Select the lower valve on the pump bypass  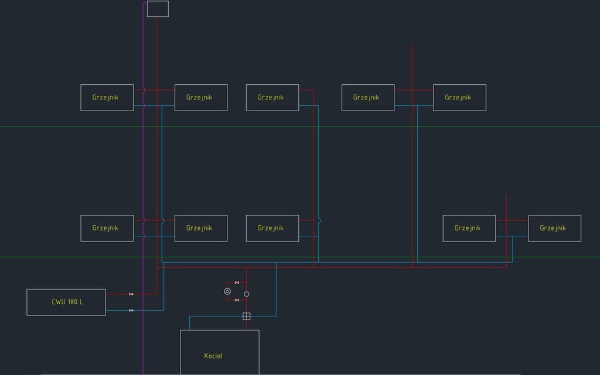pos(237,300)
